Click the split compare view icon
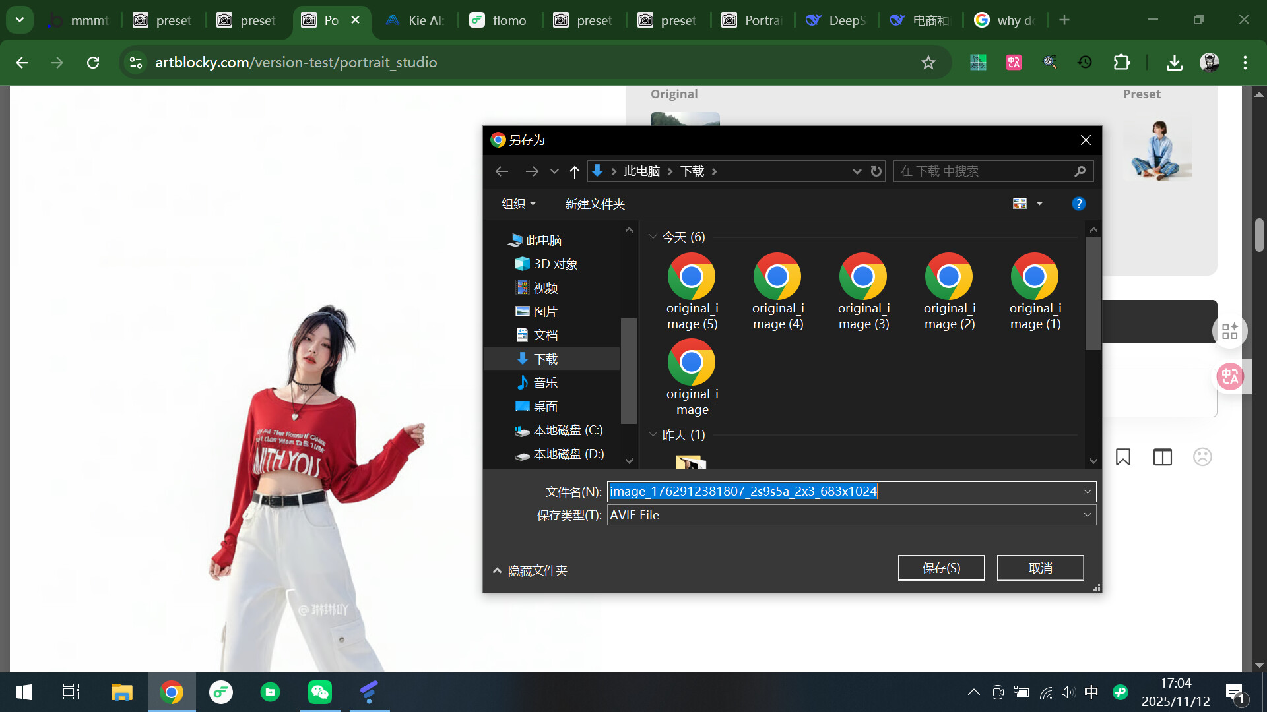This screenshot has height=712, width=1267. pos(1162,457)
